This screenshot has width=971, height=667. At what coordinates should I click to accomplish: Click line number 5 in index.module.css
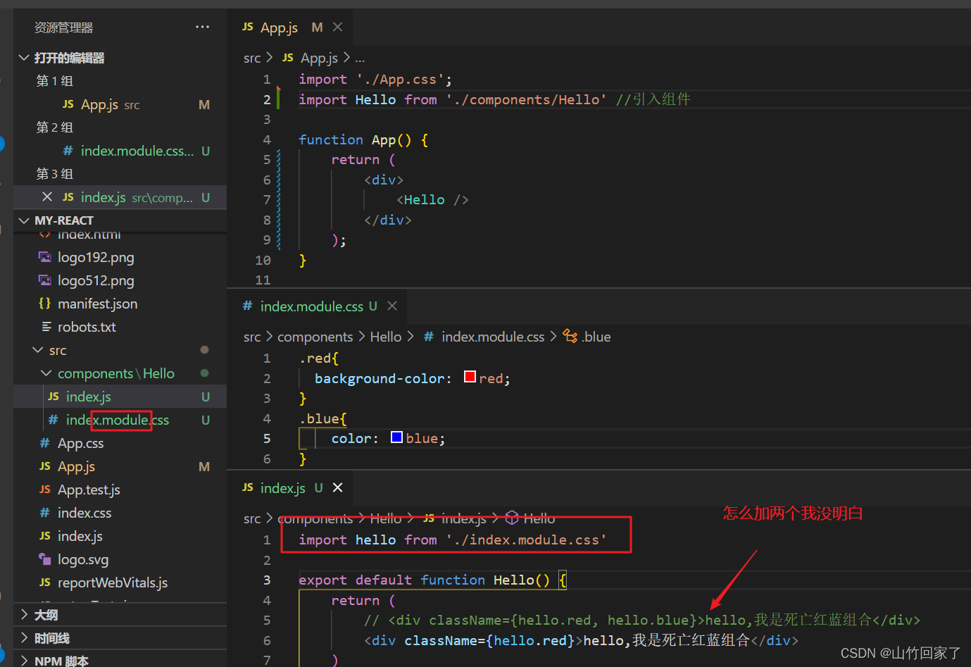pos(267,438)
